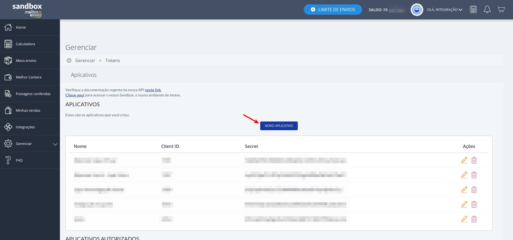Viewport: 513px width, 240px height.
Task: Click the calculator icon in top header
Action: pyautogui.click(x=473, y=10)
